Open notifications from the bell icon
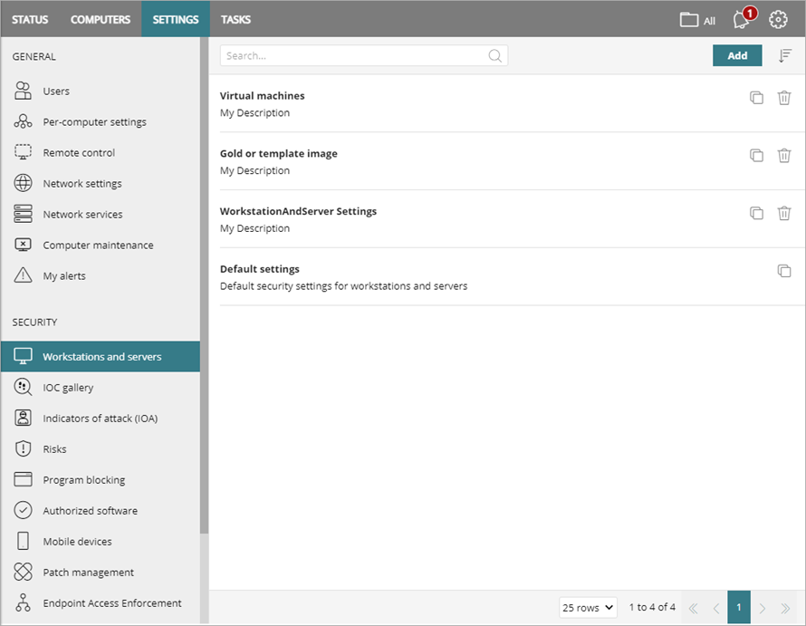 tap(741, 19)
